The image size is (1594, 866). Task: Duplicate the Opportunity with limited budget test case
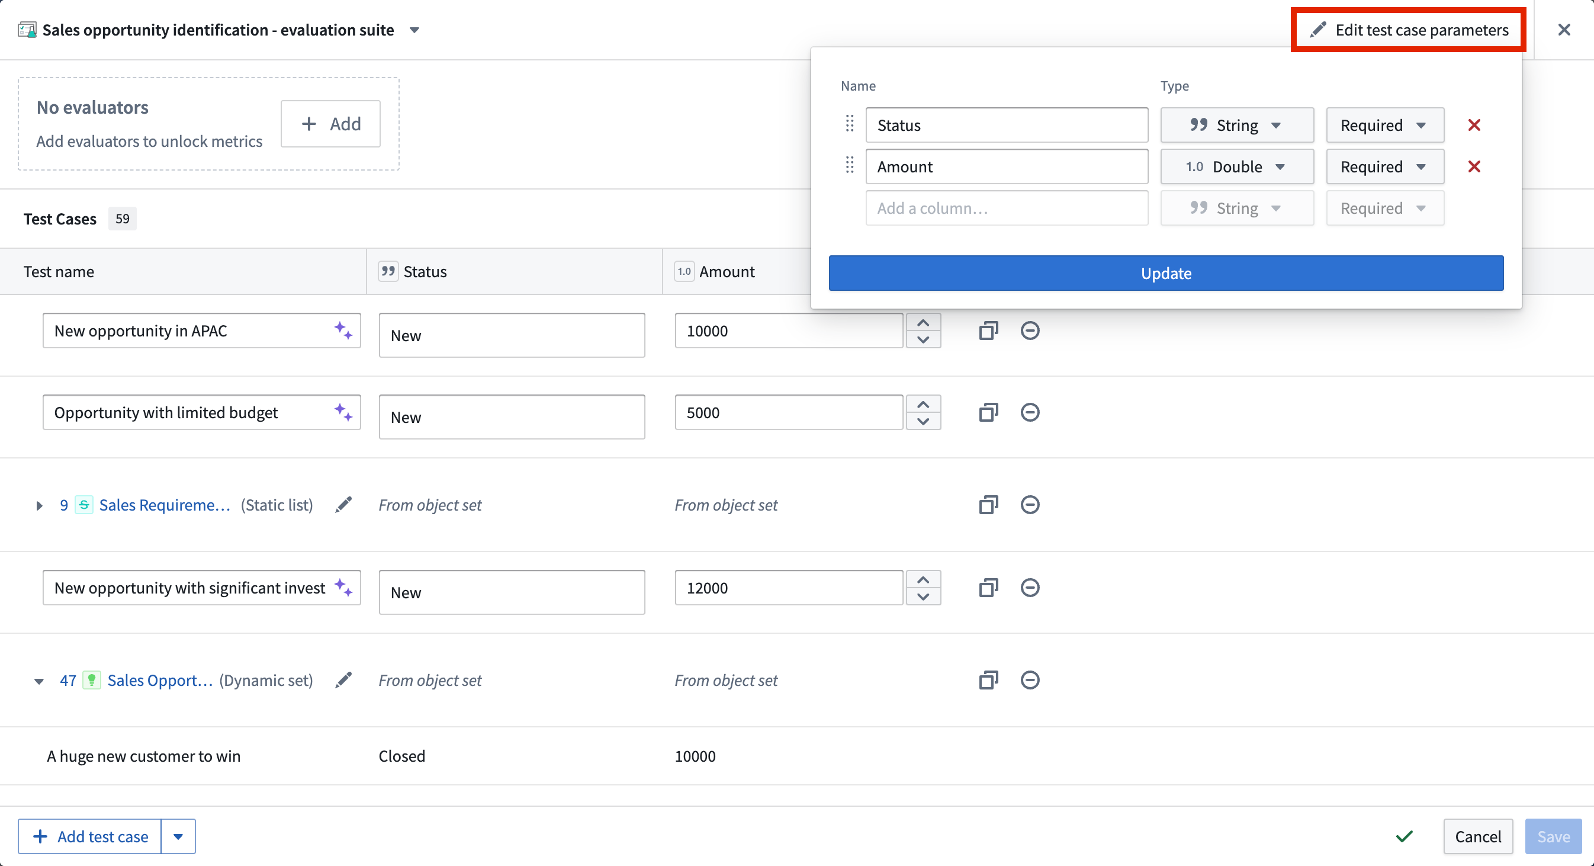click(x=988, y=412)
